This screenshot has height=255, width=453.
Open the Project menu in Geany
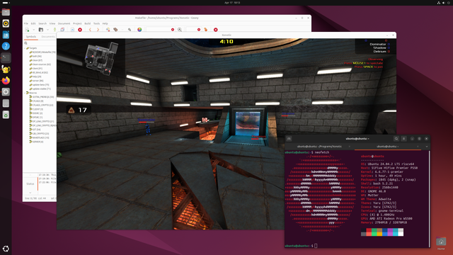77,23
